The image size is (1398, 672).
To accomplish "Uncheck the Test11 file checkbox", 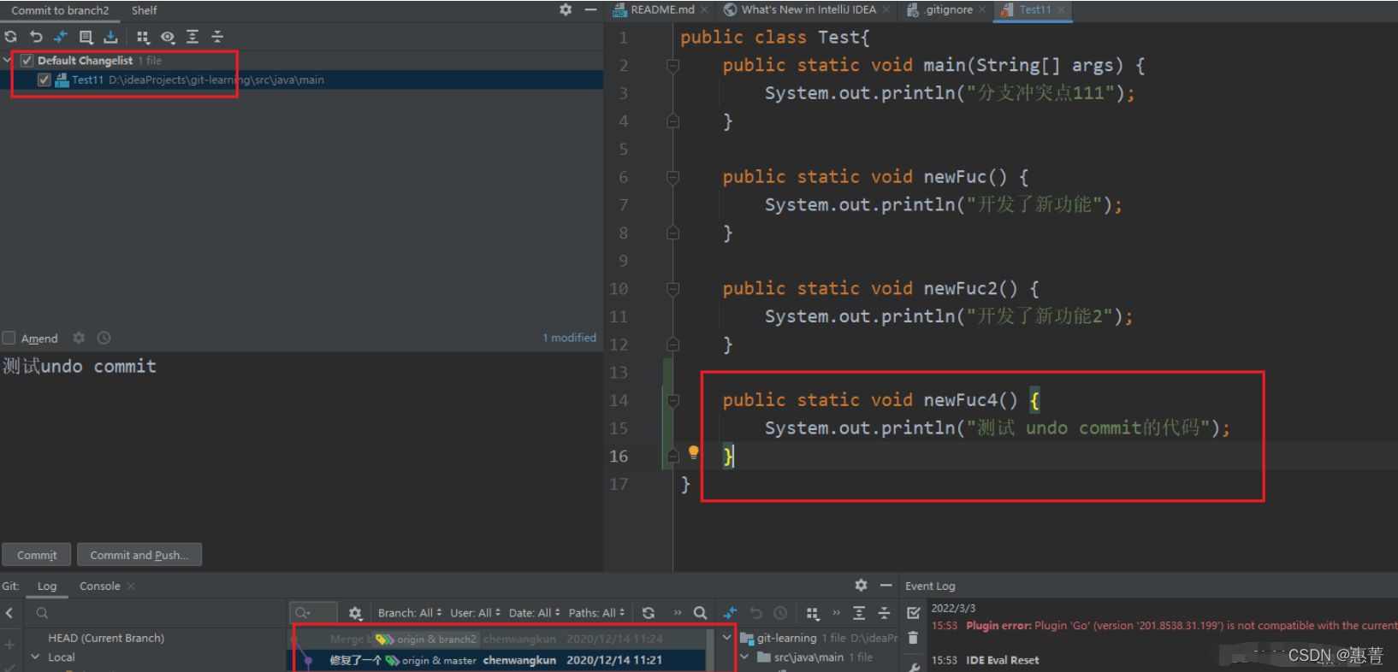I will [44, 80].
